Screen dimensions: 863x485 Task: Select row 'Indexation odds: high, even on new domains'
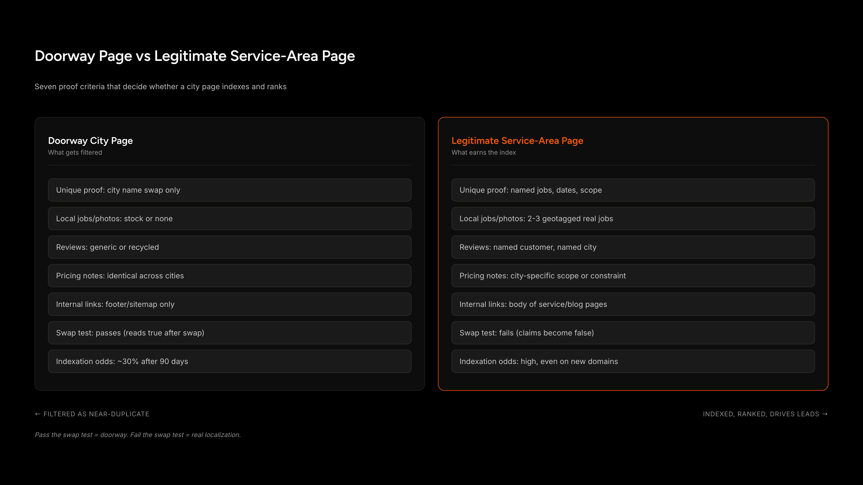(633, 361)
